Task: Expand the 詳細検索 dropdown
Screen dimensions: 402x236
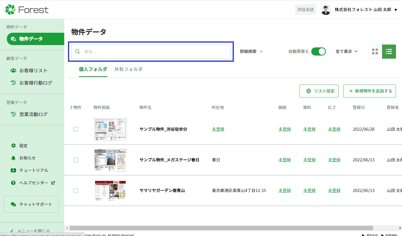Action: click(x=251, y=52)
